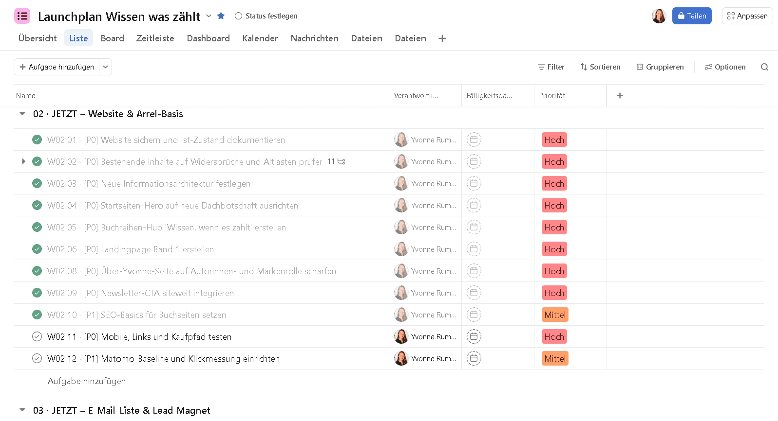The width and height of the screenshot is (778, 421).
Task: Mark W02.12 Matomo-Baseline task complete
Action: pyautogui.click(x=37, y=358)
